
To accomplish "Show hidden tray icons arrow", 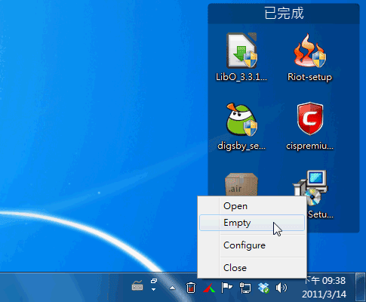I will tap(172, 288).
